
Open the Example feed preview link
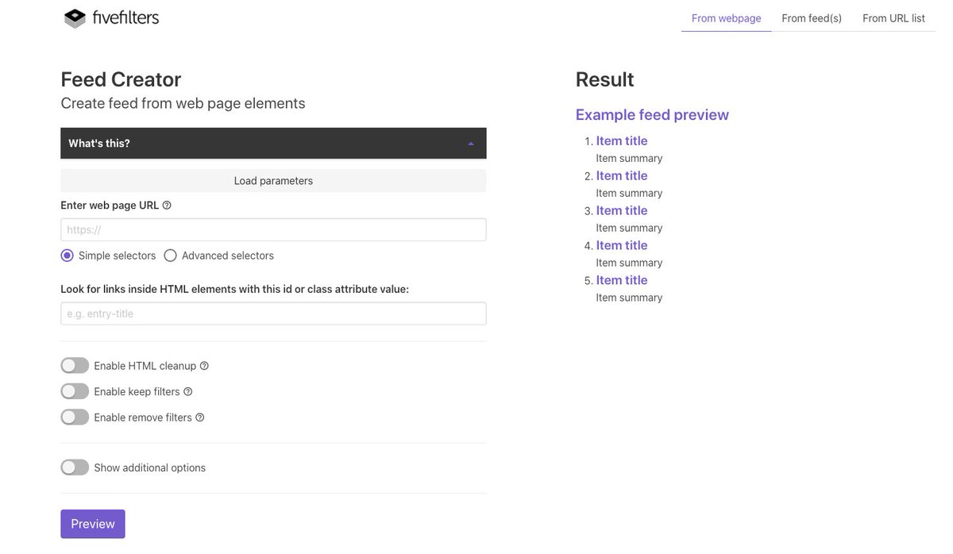coord(652,113)
